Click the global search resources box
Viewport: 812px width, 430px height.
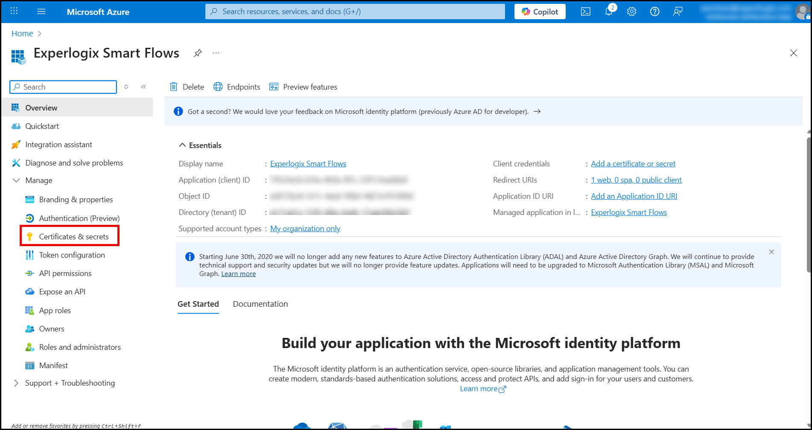click(x=355, y=12)
